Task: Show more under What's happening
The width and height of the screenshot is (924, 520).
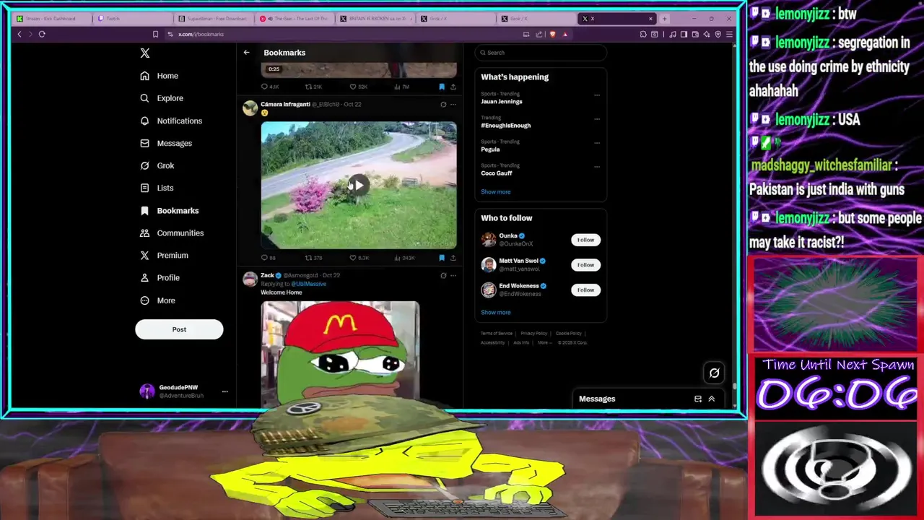Action: point(496,192)
